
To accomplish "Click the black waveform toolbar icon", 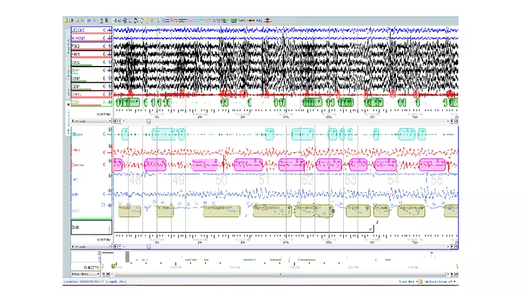I will point(182,20).
